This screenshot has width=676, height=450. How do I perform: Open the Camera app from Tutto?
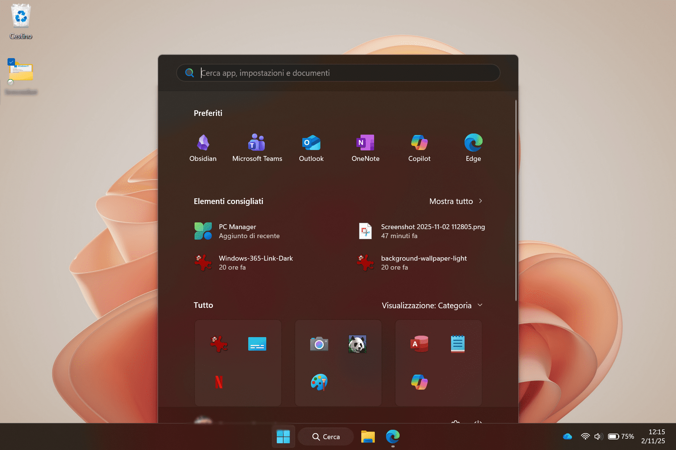319,344
